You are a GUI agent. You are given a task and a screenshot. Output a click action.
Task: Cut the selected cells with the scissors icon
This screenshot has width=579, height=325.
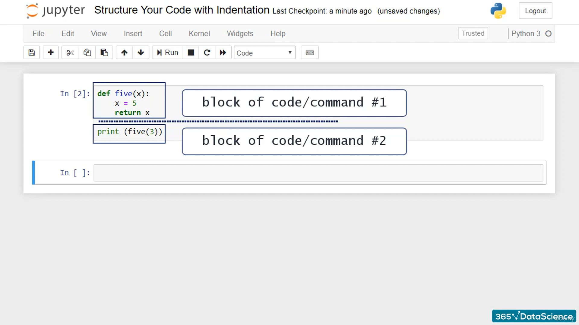click(70, 53)
